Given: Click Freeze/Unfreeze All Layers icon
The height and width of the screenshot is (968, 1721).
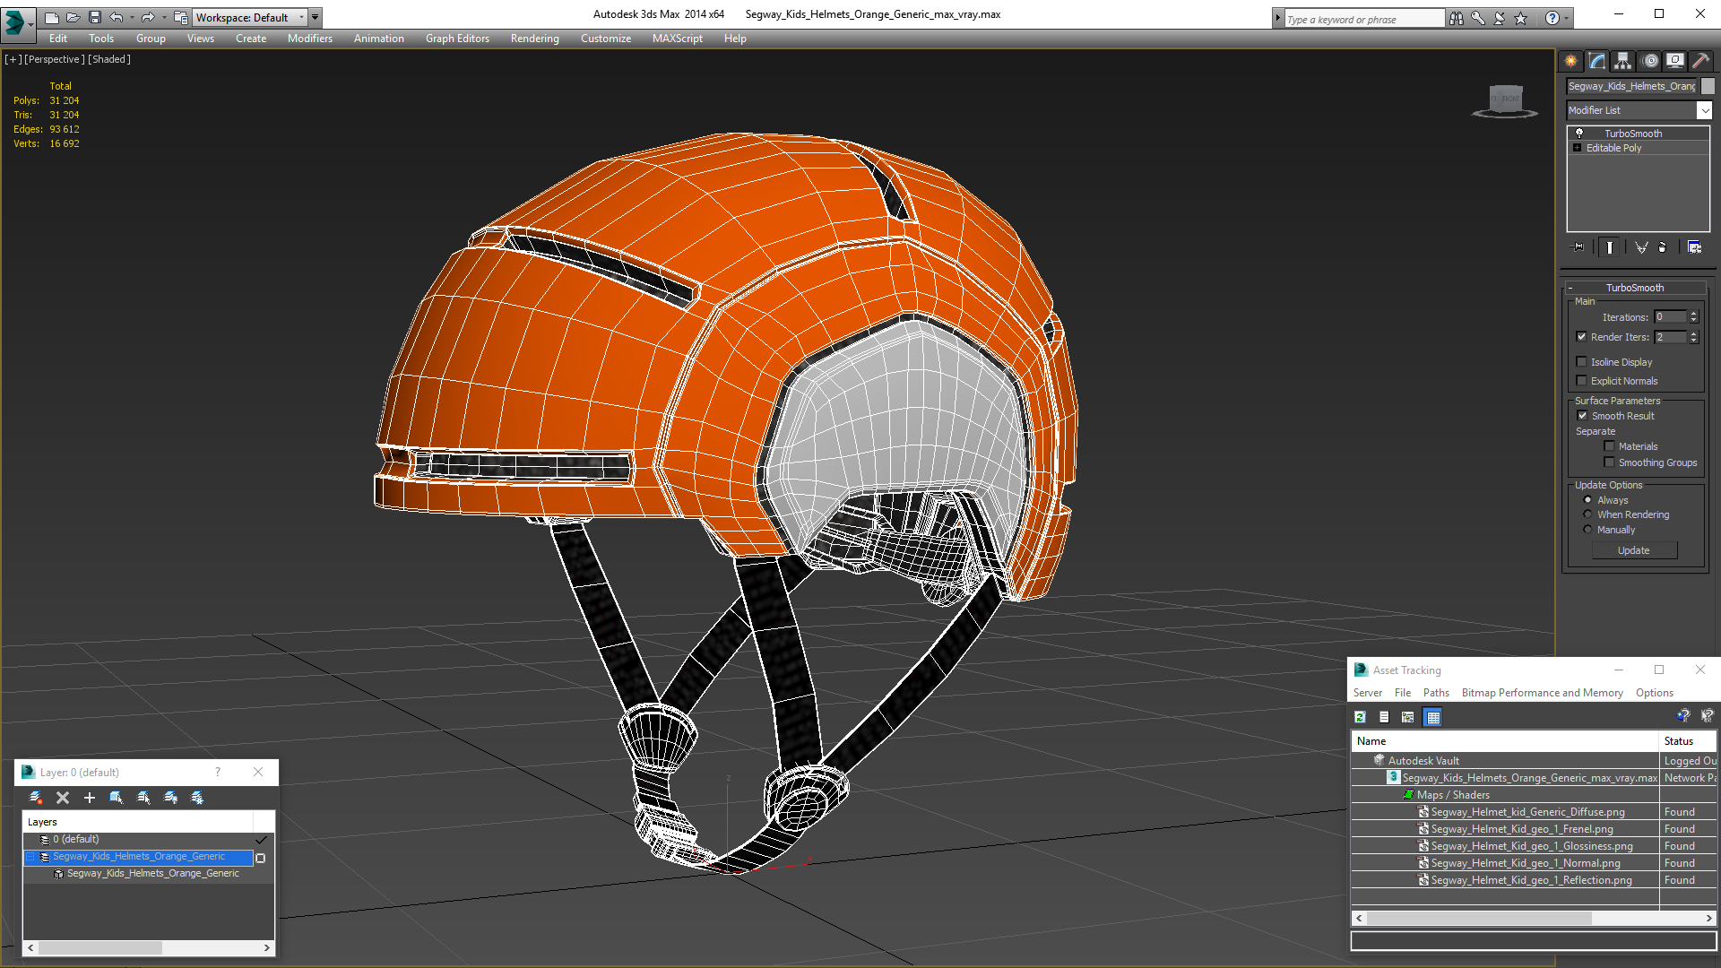Looking at the screenshot, I should click(x=197, y=798).
